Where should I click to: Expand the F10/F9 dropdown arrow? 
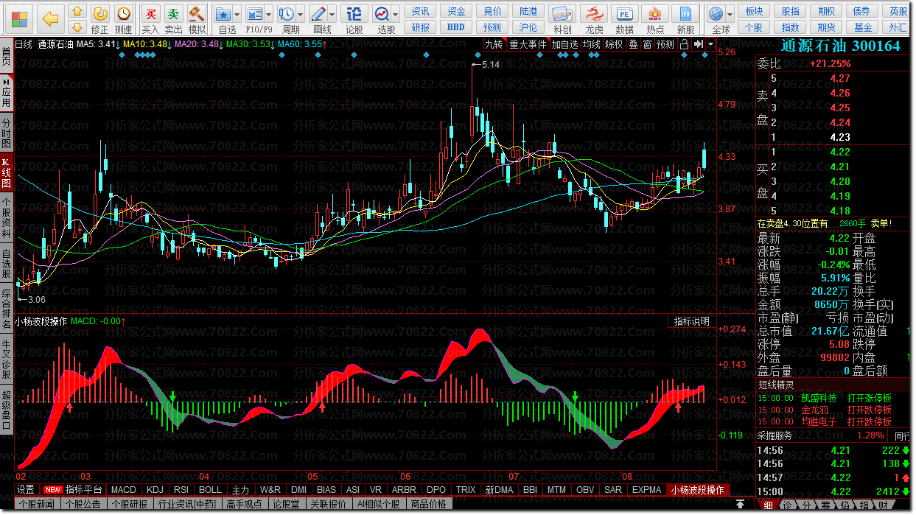point(269,14)
